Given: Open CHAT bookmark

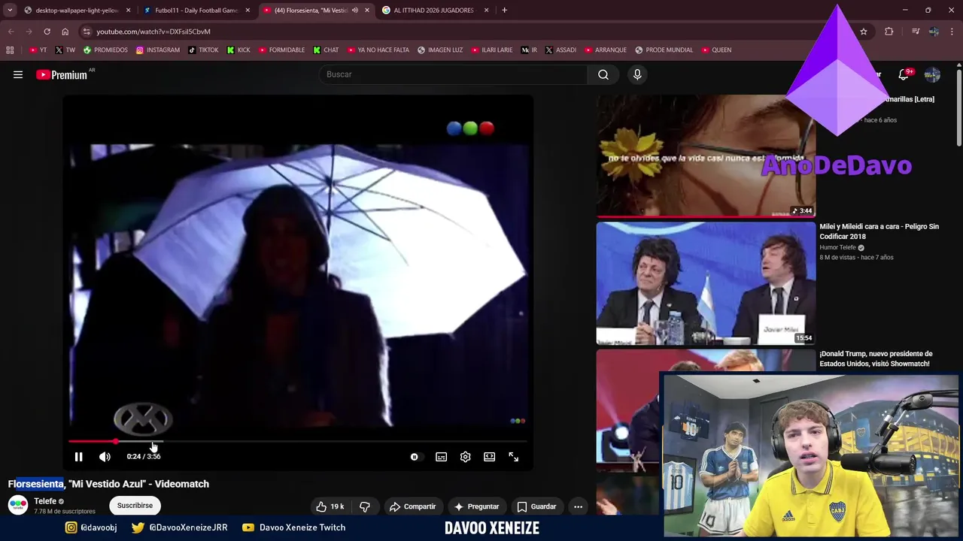Looking at the screenshot, I should coord(326,50).
